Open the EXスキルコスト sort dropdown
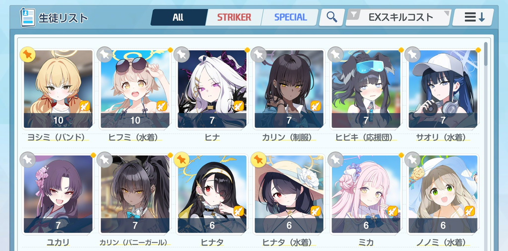The height and width of the screenshot is (251, 508). click(x=398, y=17)
